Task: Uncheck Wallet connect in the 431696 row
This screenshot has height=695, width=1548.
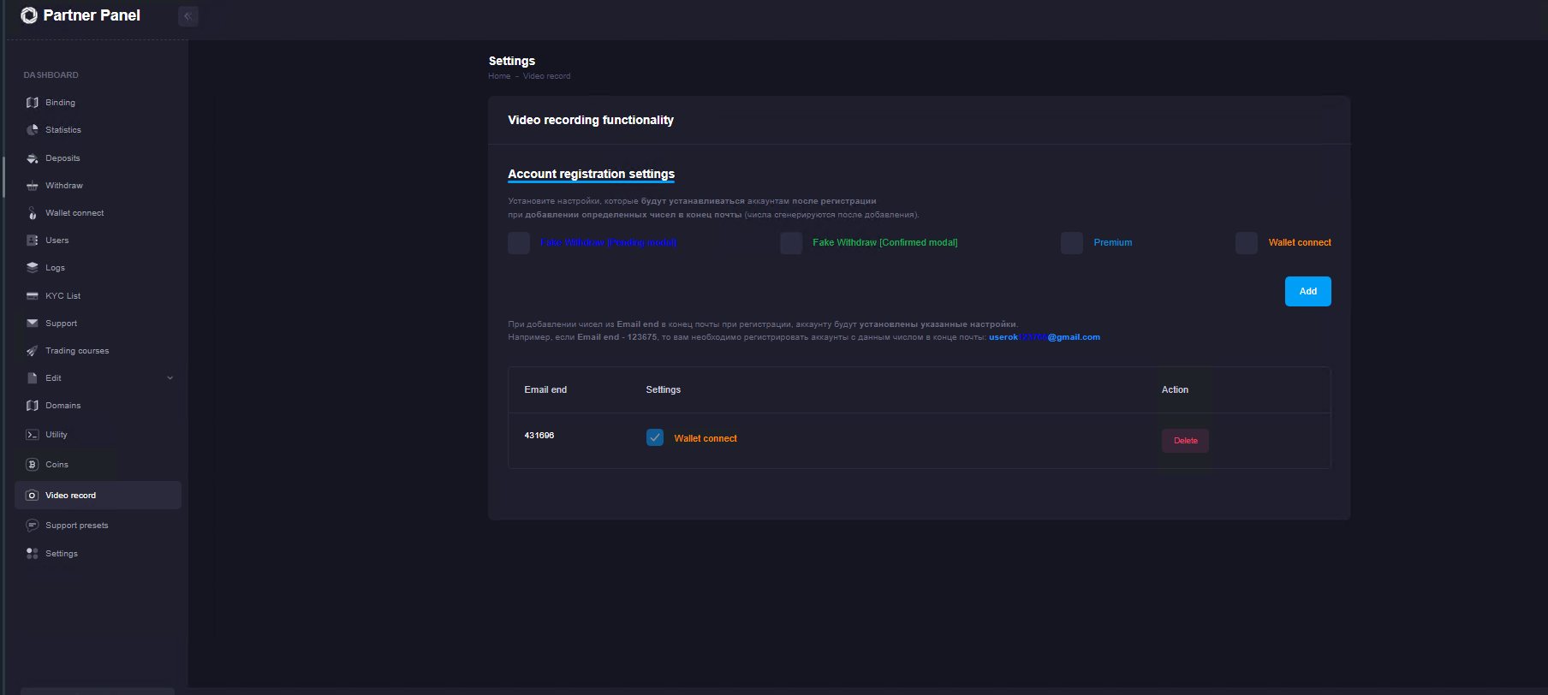Action: coord(655,438)
